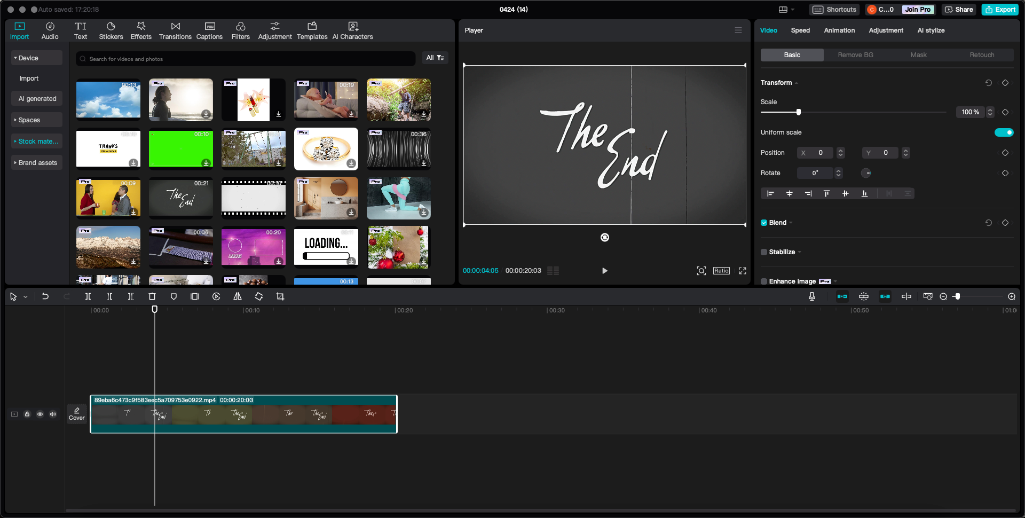1025x518 pixels.
Task: Click the Export button
Action: 1000,9
